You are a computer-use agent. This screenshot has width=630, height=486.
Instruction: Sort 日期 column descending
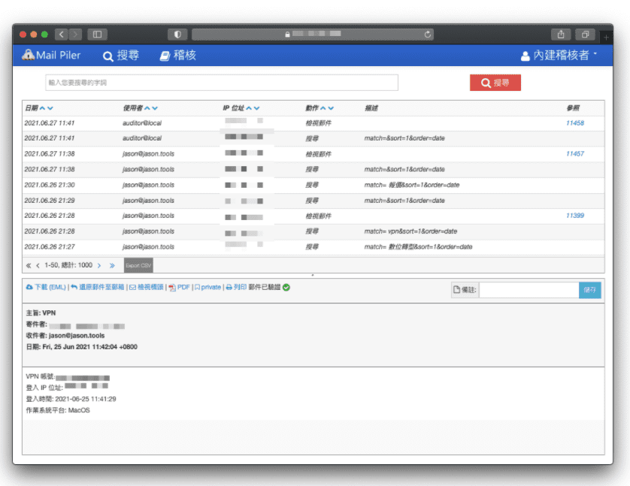(50, 108)
